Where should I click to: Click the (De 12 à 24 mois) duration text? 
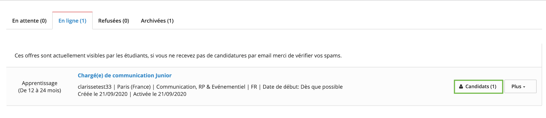tap(40, 91)
